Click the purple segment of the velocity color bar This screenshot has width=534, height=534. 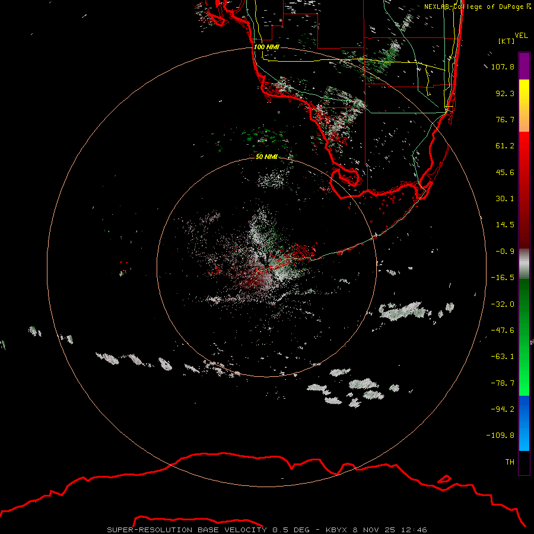point(524,66)
